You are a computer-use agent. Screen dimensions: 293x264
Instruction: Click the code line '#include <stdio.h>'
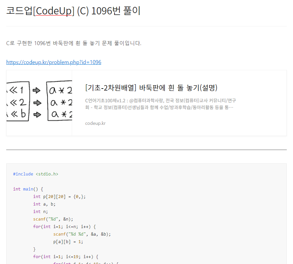point(36,174)
